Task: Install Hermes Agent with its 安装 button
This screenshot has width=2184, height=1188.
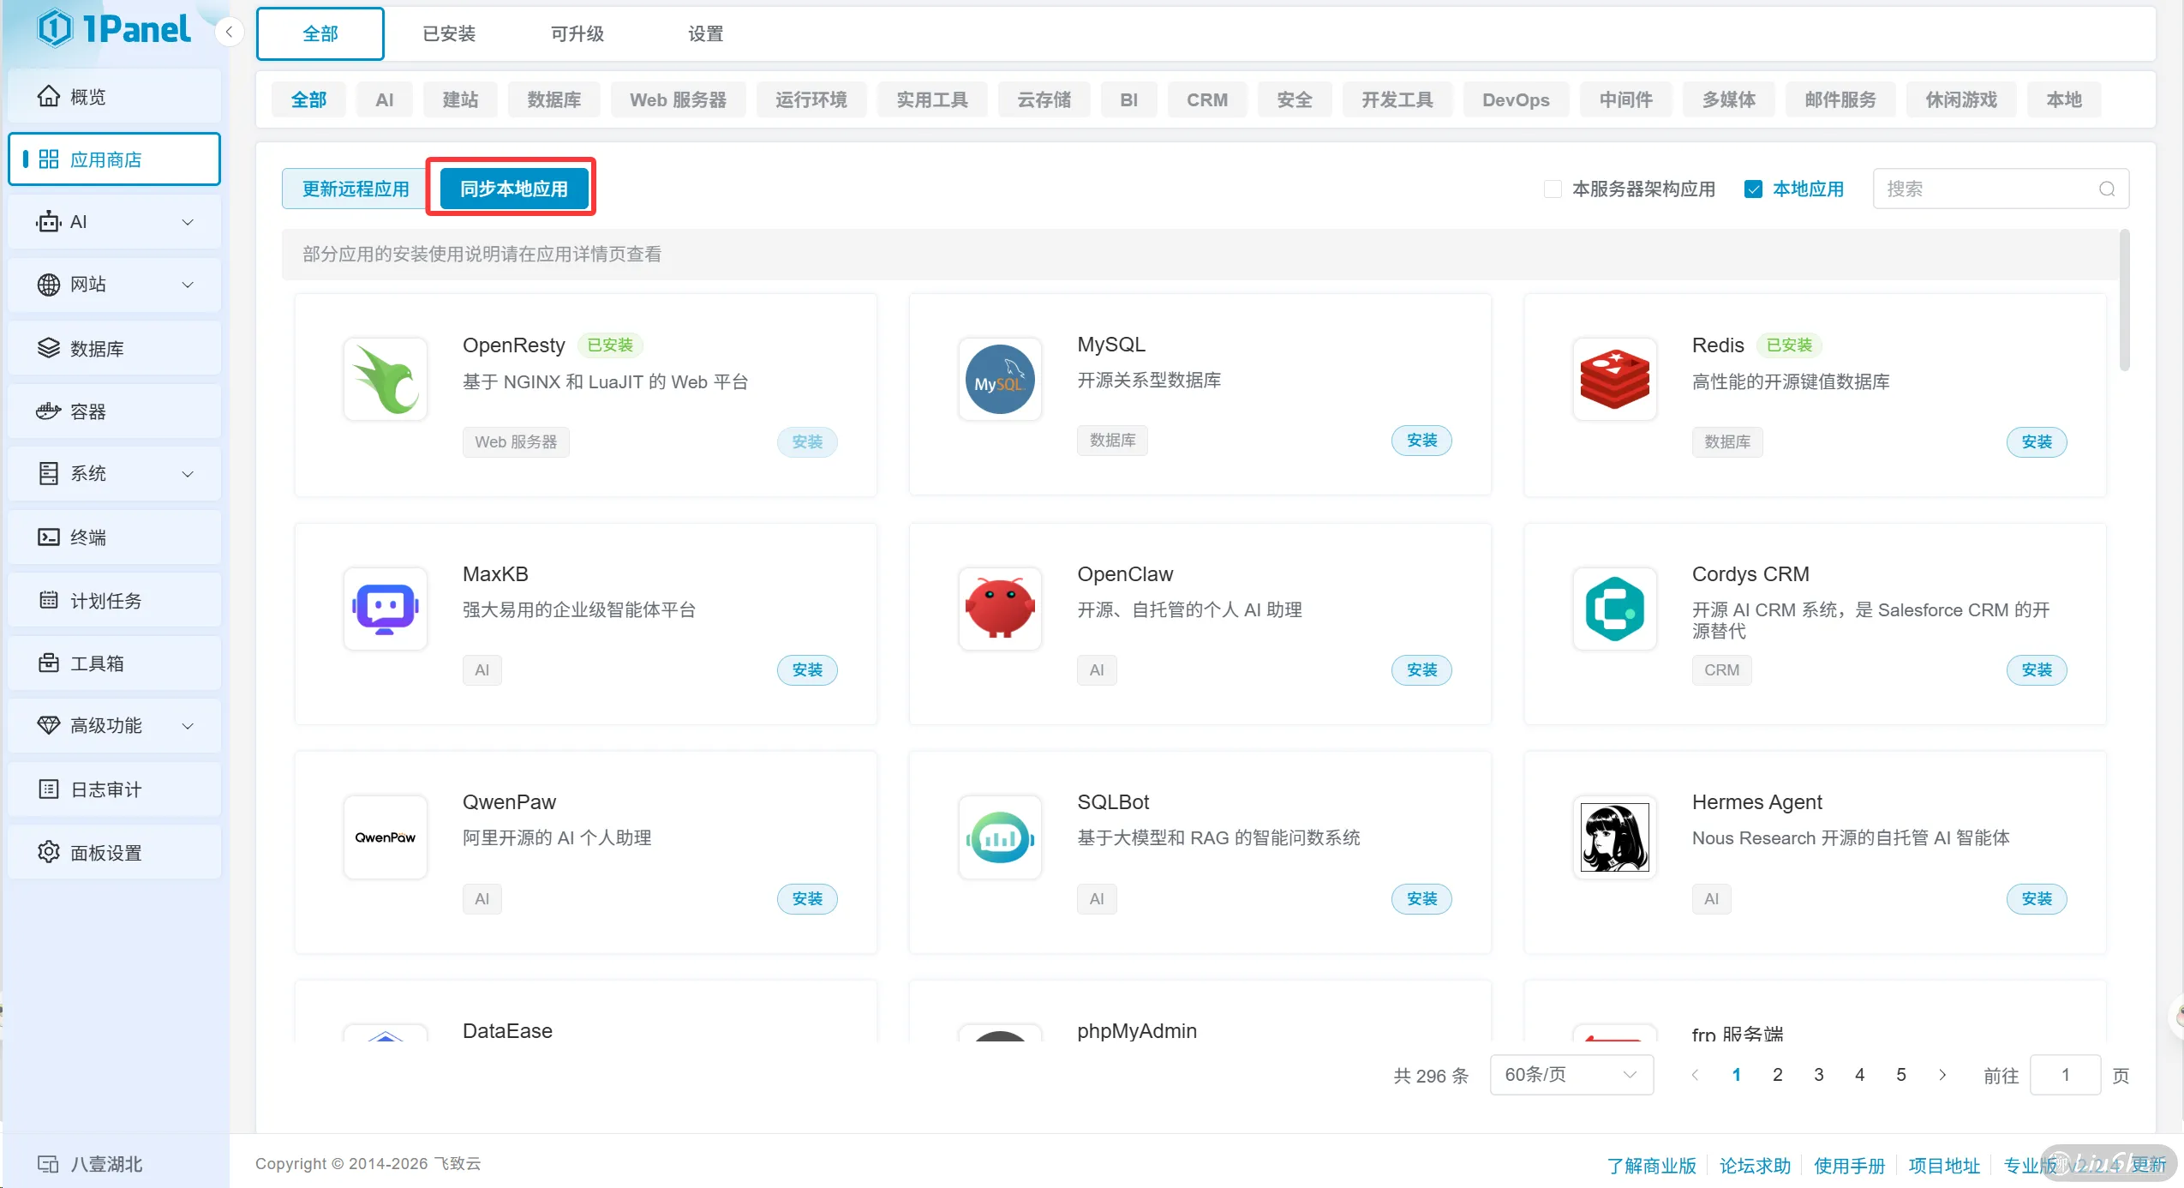Action: [2037, 899]
